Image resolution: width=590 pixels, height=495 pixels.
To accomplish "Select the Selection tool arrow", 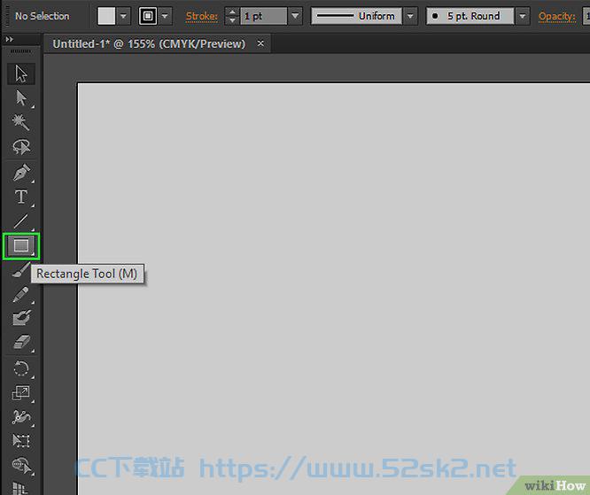I will tap(21, 73).
